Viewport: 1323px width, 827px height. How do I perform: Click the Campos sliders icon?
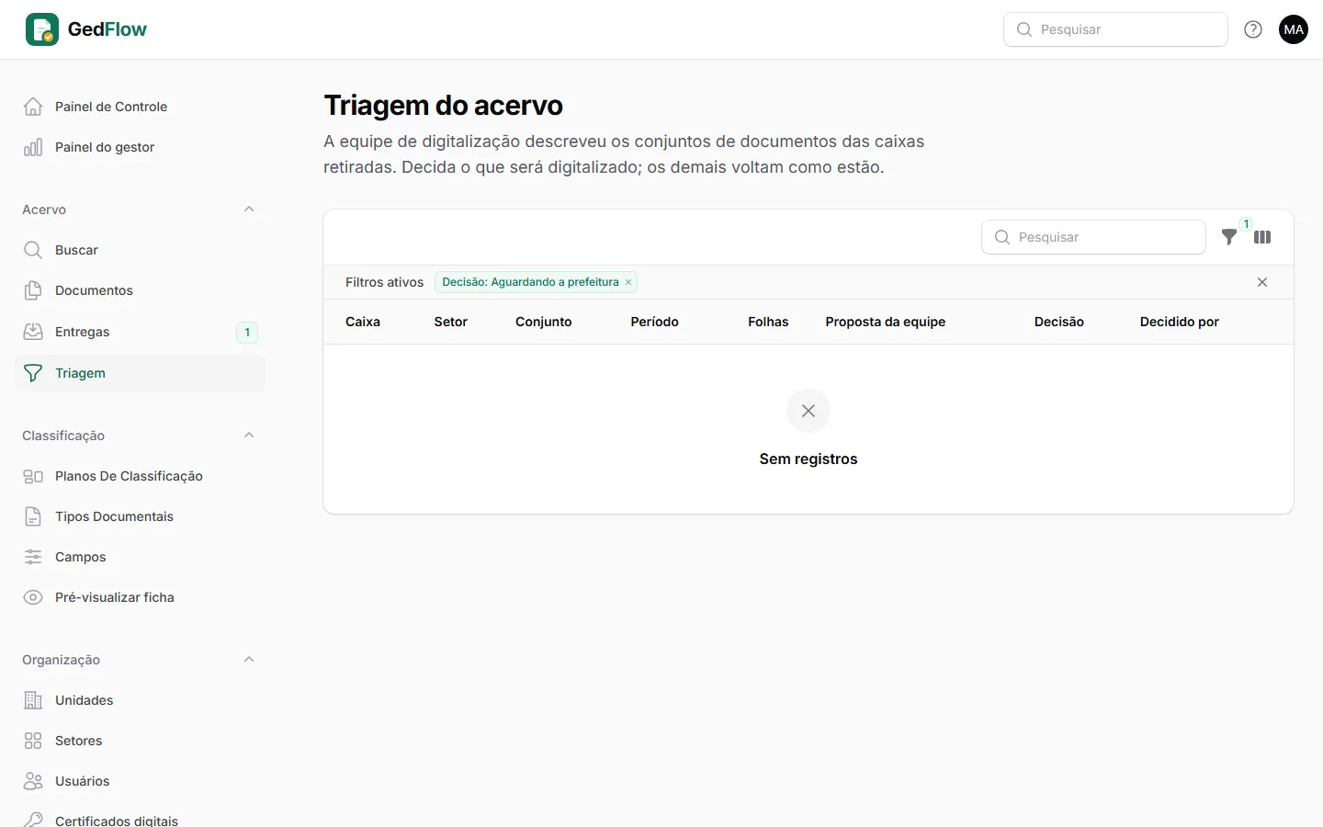(x=33, y=557)
